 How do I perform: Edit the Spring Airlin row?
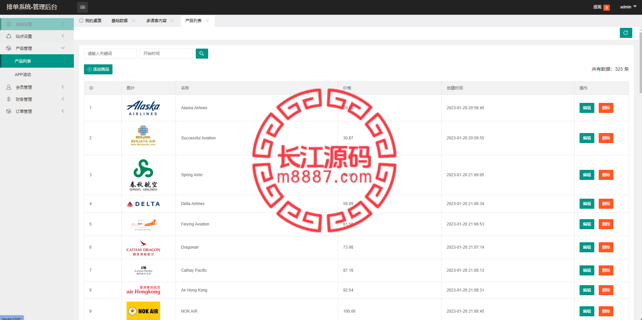[x=587, y=175]
